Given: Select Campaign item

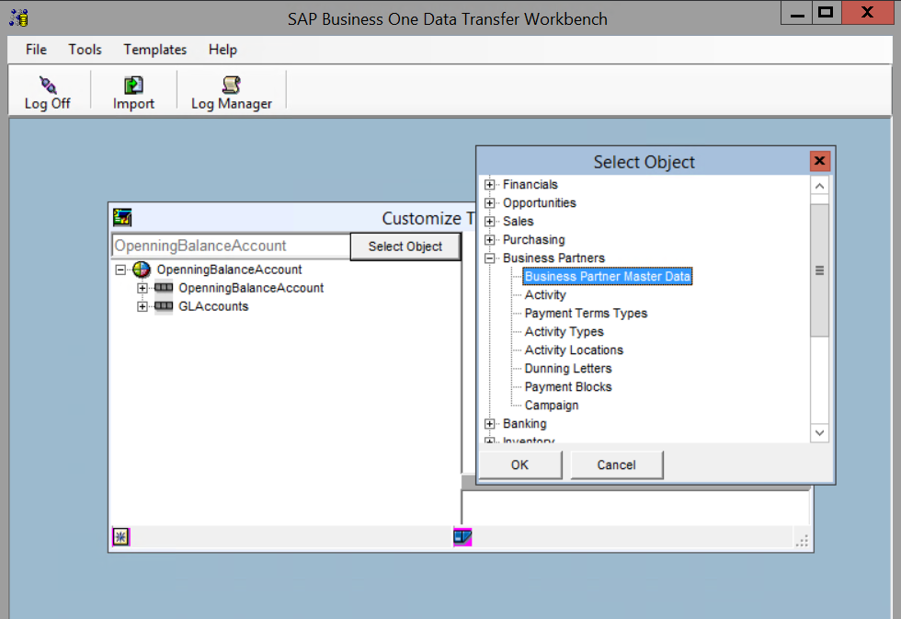Looking at the screenshot, I should [552, 406].
